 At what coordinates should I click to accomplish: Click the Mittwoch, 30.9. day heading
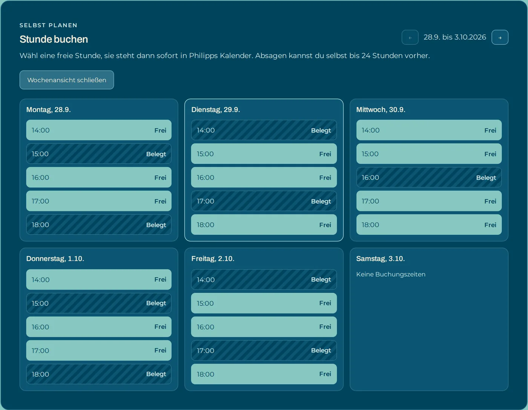pos(381,110)
